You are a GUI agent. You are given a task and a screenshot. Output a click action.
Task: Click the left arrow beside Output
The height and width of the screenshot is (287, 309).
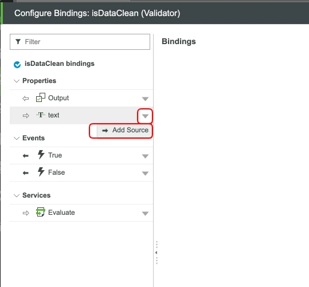26,99
